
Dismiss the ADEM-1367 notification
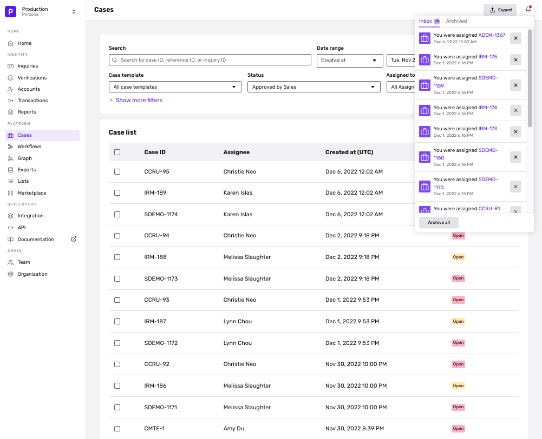pyautogui.click(x=515, y=38)
